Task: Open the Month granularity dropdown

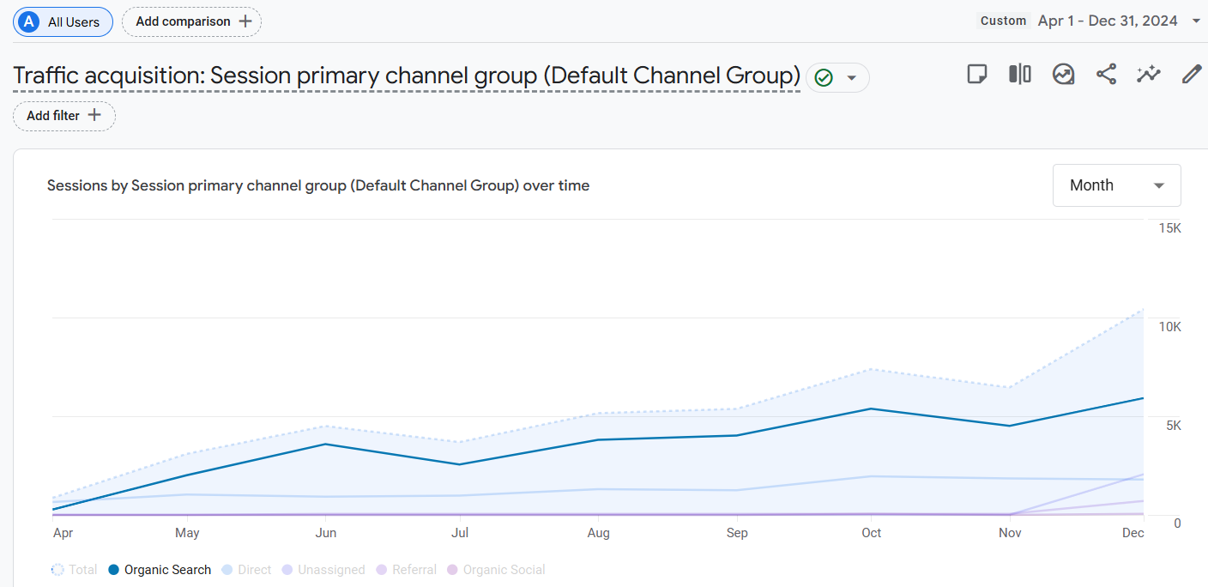Action: (x=1116, y=185)
